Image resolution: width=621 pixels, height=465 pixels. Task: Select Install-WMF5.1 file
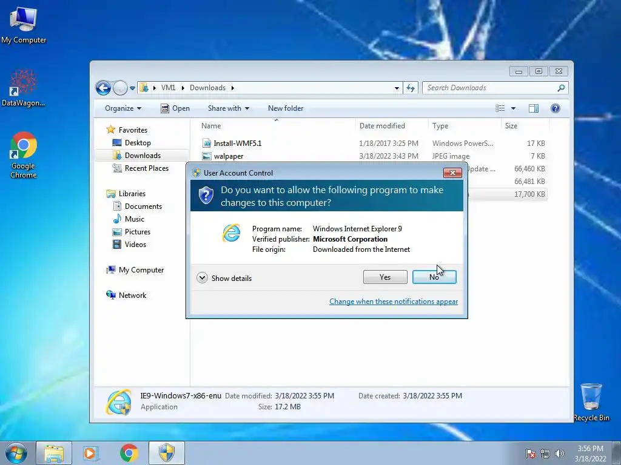238,143
